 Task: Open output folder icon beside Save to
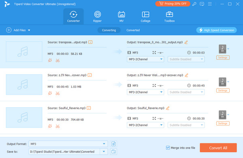(x=113, y=152)
